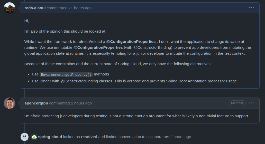Click second @ConfigurationProperties mention after 'immutable'
The height and width of the screenshot is (144, 265).
point(98,47)
